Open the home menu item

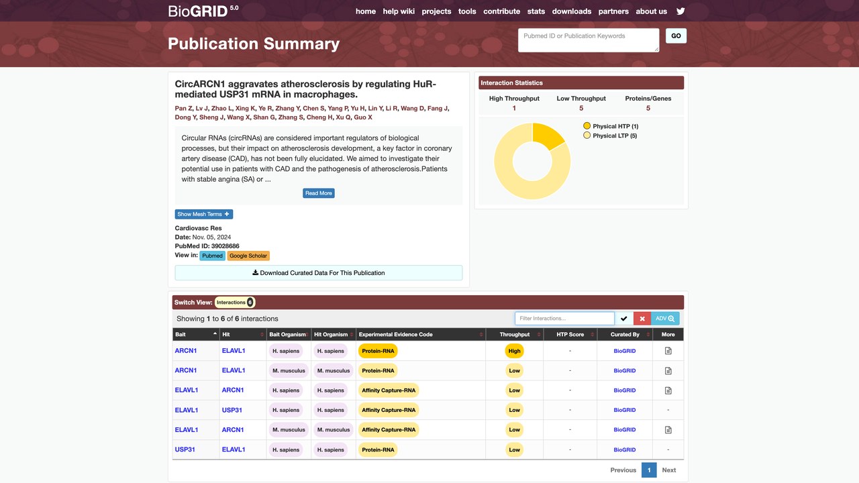366,11
